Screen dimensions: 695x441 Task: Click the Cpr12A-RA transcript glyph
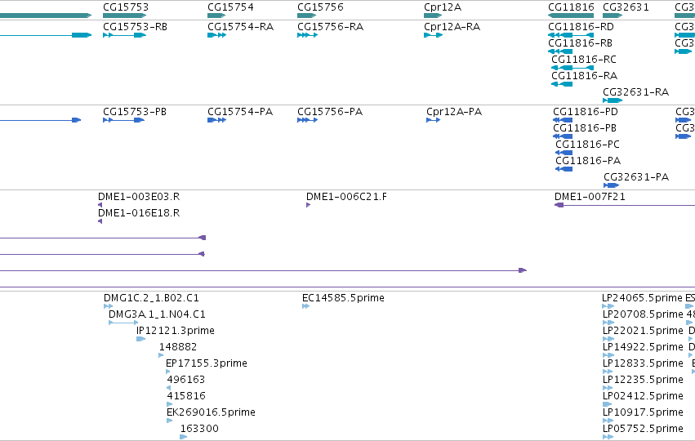coord(433,35)
